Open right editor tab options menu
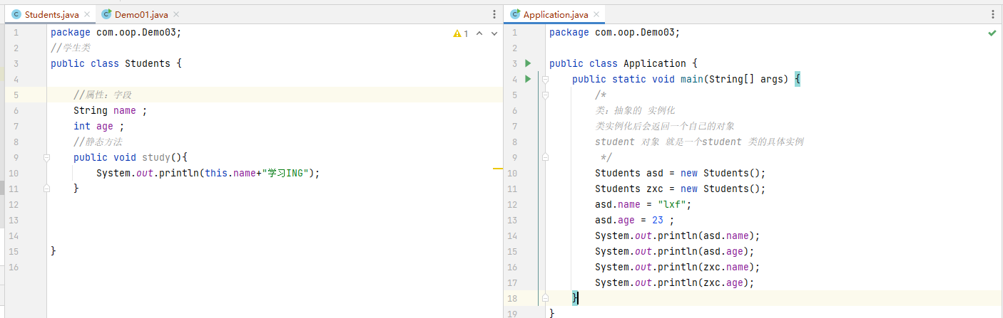The image size is (1003, 318). coord(993,14)
